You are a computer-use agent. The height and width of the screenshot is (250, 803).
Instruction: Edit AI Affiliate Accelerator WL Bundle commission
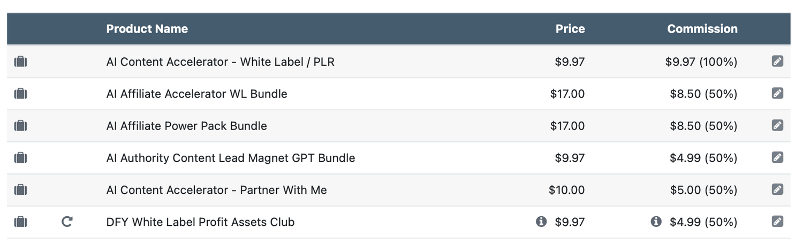[777, 93]
